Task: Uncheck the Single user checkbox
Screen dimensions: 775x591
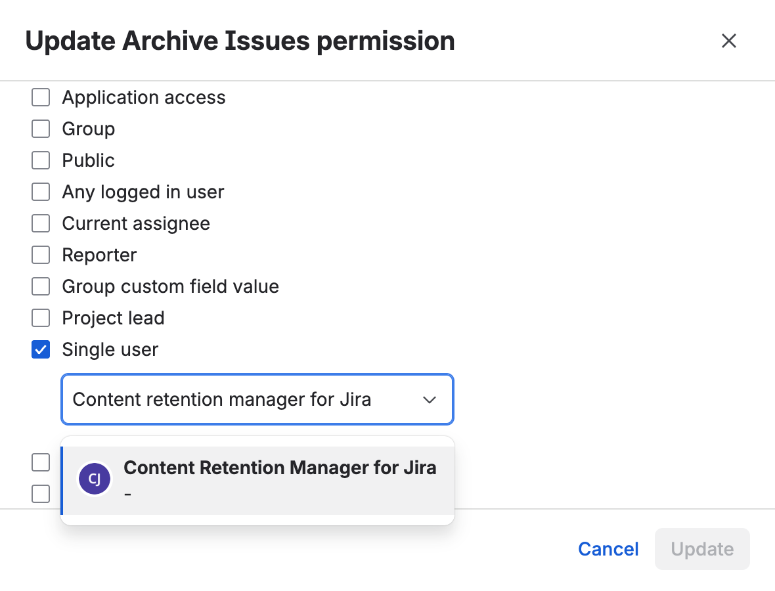Action: 41,349
